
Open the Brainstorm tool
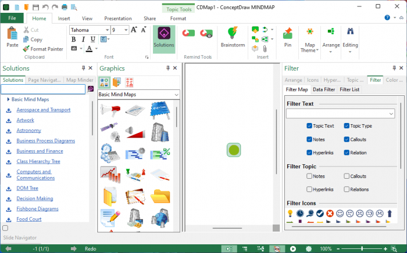click(233, 38)
